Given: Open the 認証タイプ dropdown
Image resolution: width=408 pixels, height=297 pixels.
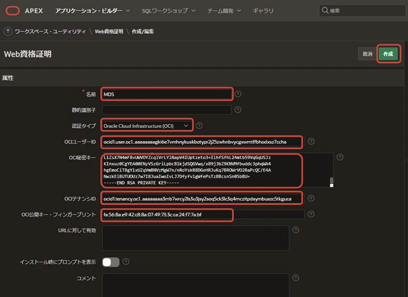Looking at the screenshot, I should 147,126.
